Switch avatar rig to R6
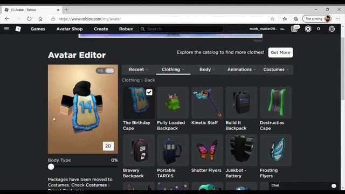345x194 pixels. tap(101, 71)
